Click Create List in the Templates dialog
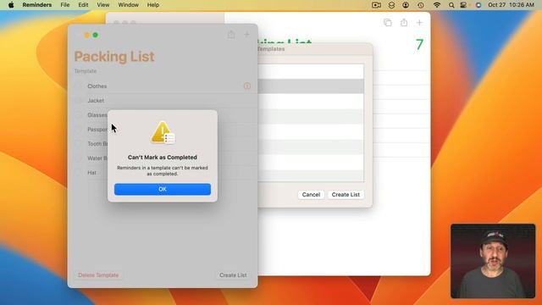542x305 pixels. tap(346, 195)
